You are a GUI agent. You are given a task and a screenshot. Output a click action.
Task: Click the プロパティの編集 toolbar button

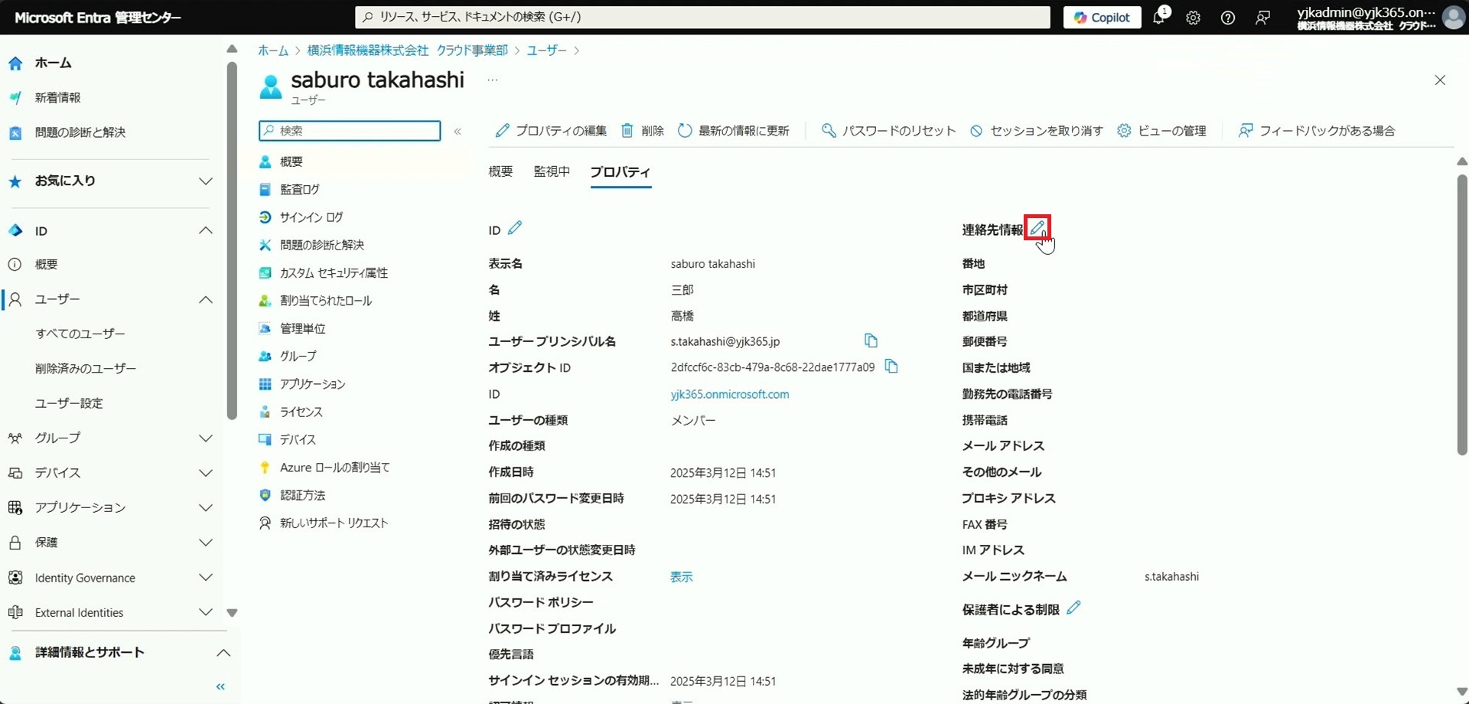point(551,131)
